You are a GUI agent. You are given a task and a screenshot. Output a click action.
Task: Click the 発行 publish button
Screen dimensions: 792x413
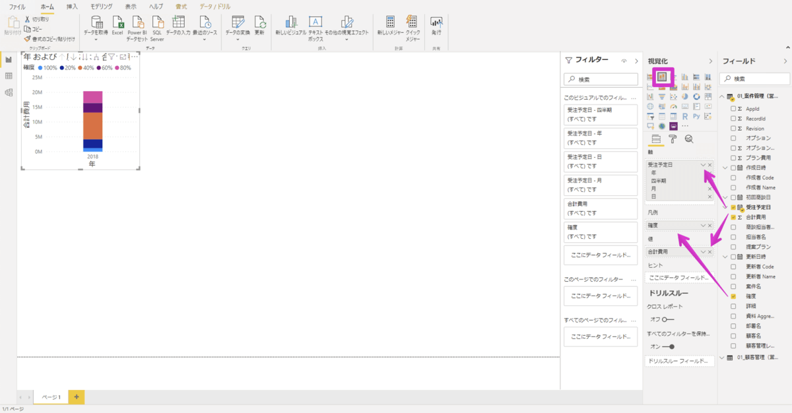point(436,25)
